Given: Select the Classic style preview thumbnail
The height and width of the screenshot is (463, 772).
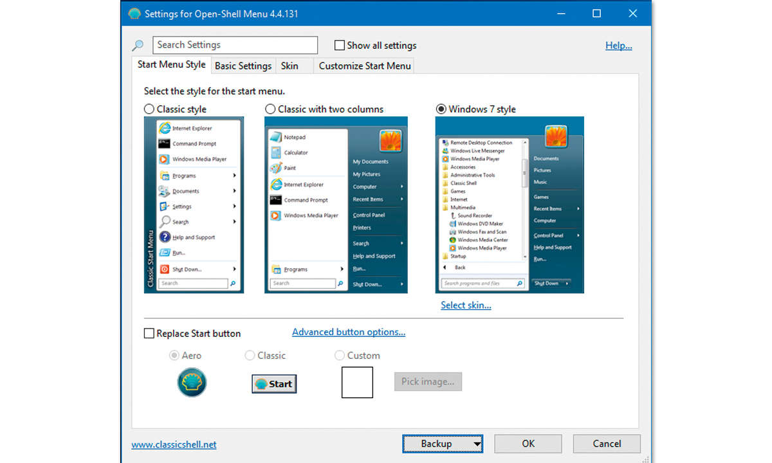Looking at the screenshot, I should 194,204.
